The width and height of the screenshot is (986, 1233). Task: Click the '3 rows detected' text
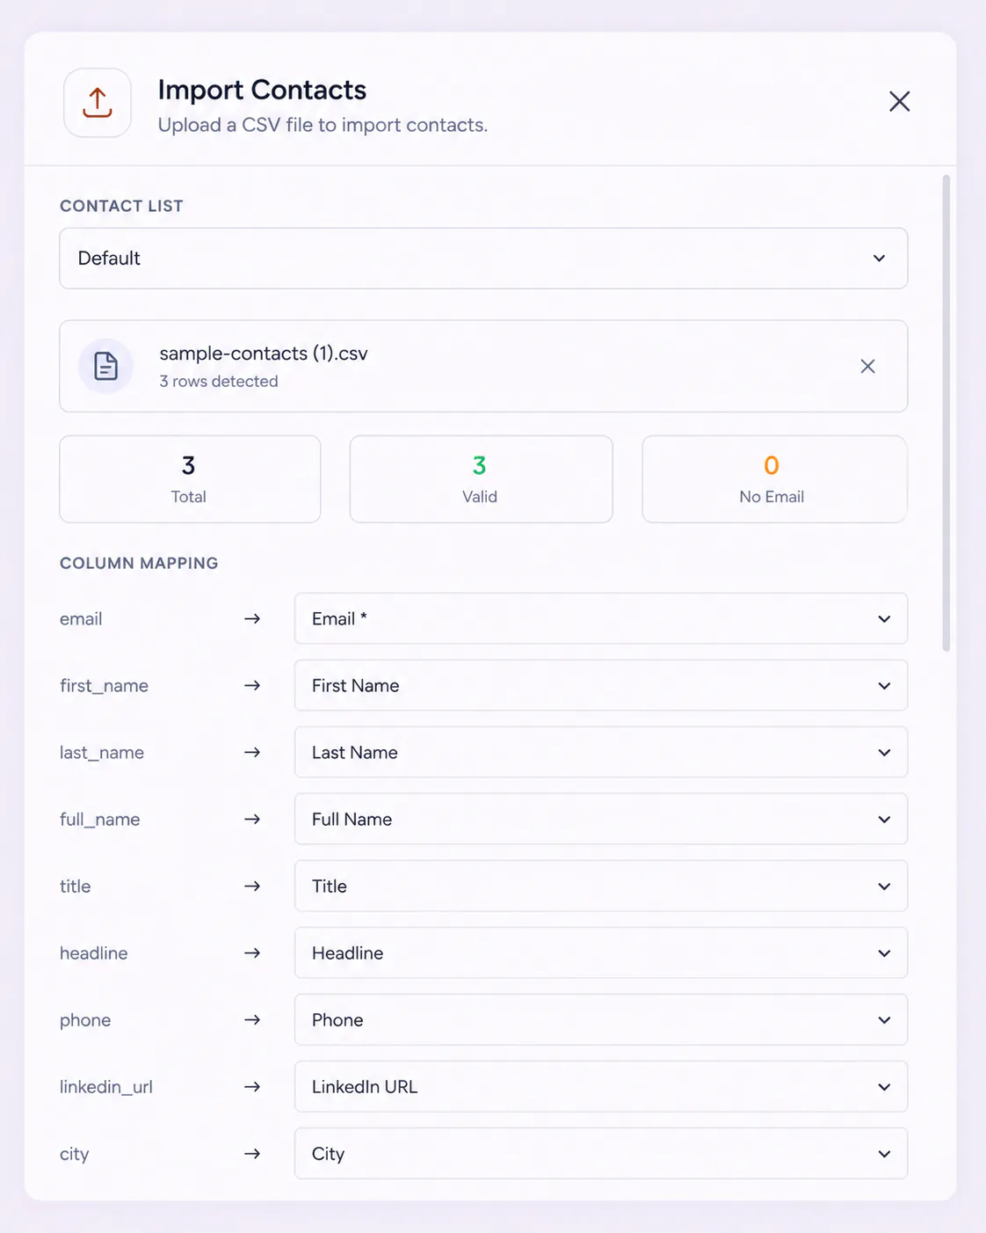click(219, 382)
